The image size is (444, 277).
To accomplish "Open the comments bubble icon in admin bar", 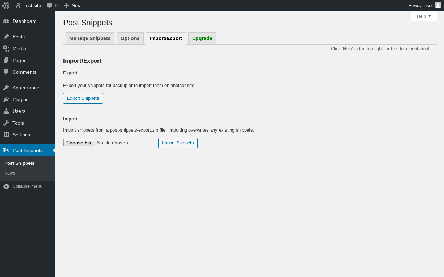I will [x=50, y=6].
